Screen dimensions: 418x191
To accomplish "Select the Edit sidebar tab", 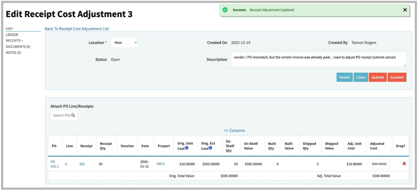I will tap(9, 29).
